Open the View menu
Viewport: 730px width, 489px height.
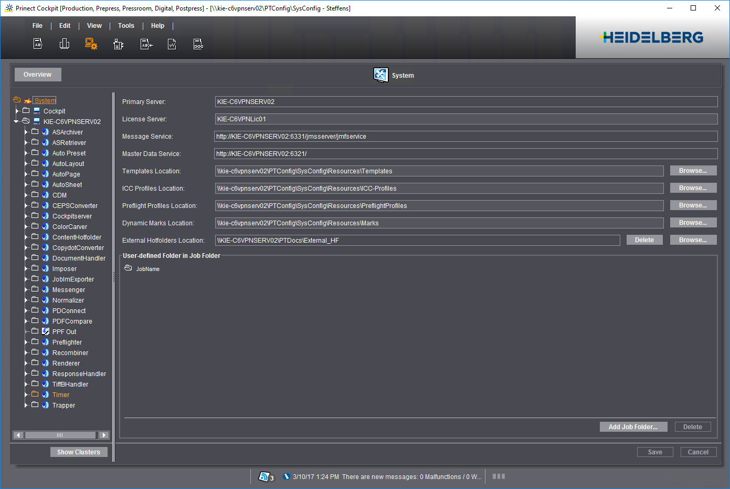click(94, 26)
